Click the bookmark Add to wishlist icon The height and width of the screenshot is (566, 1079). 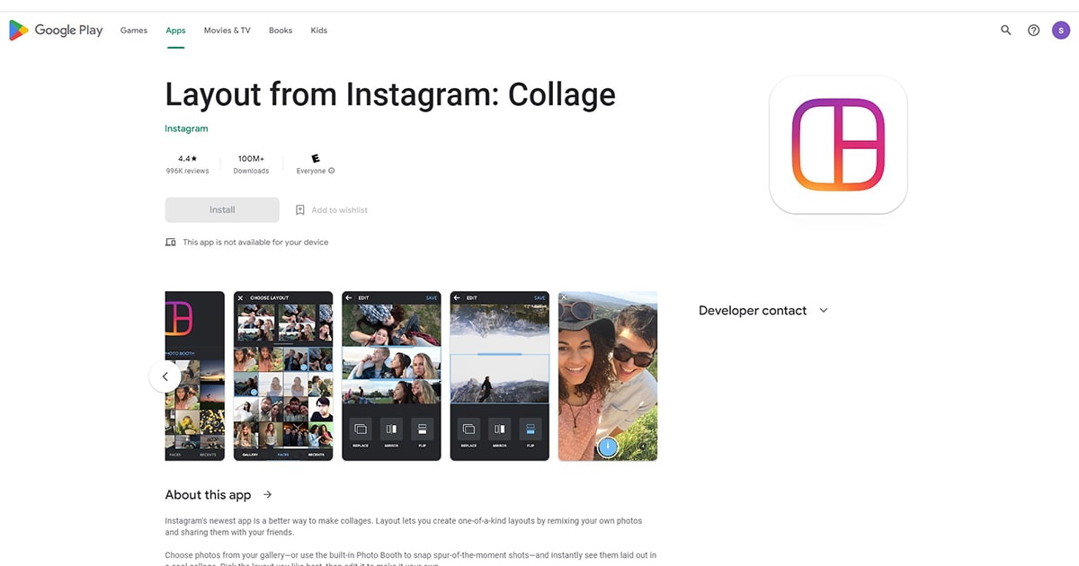tap(300, 210)
